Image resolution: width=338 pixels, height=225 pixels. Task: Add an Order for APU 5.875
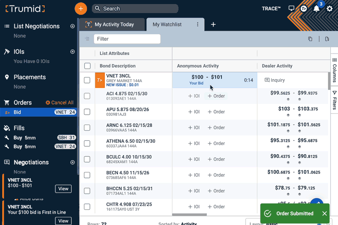pyautogui.click(x=216, y=112)
